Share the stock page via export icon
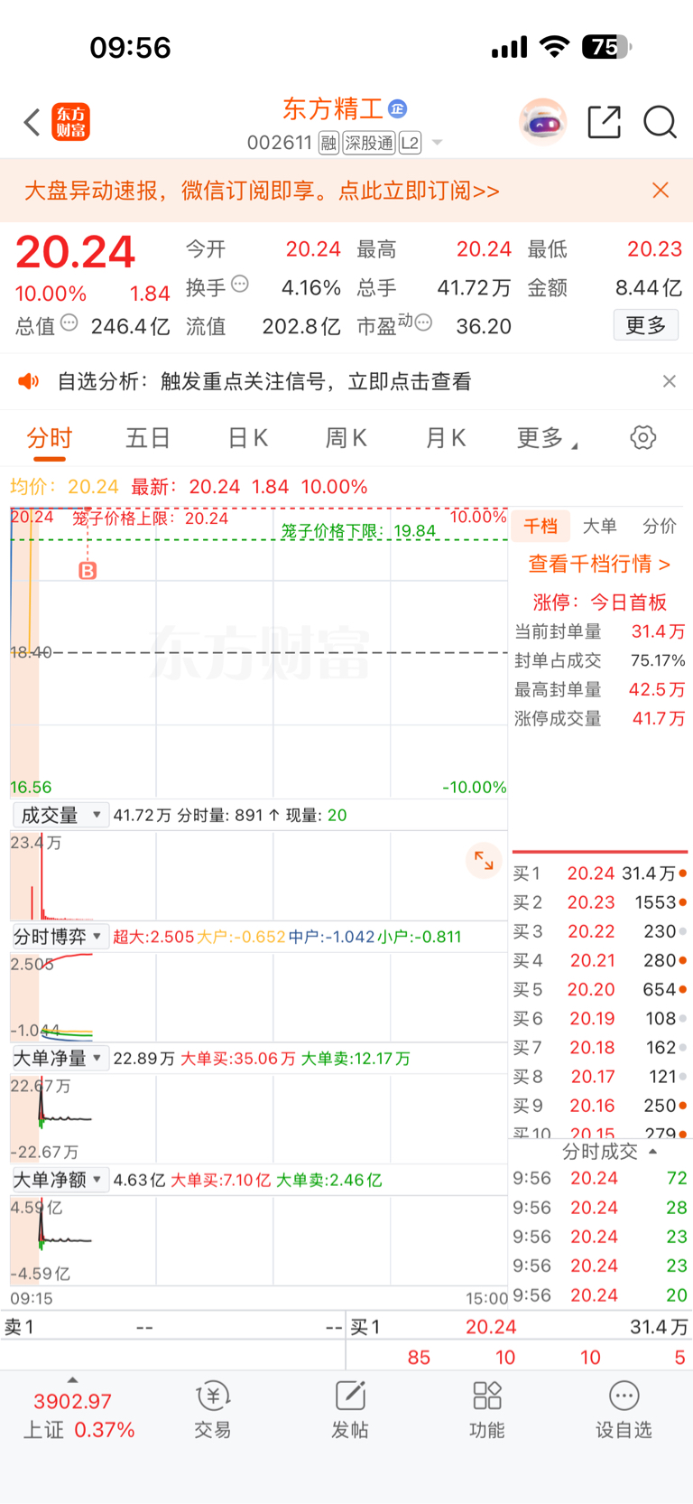The height and width of the screenshot is (1504, 693). 604,122
